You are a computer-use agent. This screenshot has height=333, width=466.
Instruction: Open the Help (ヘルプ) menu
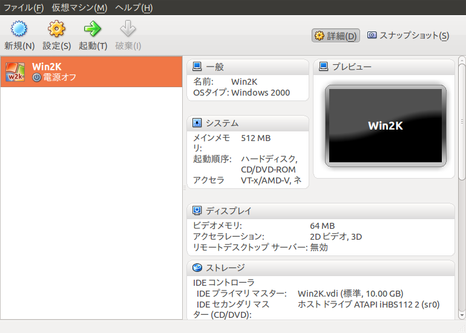coord(134,8)
